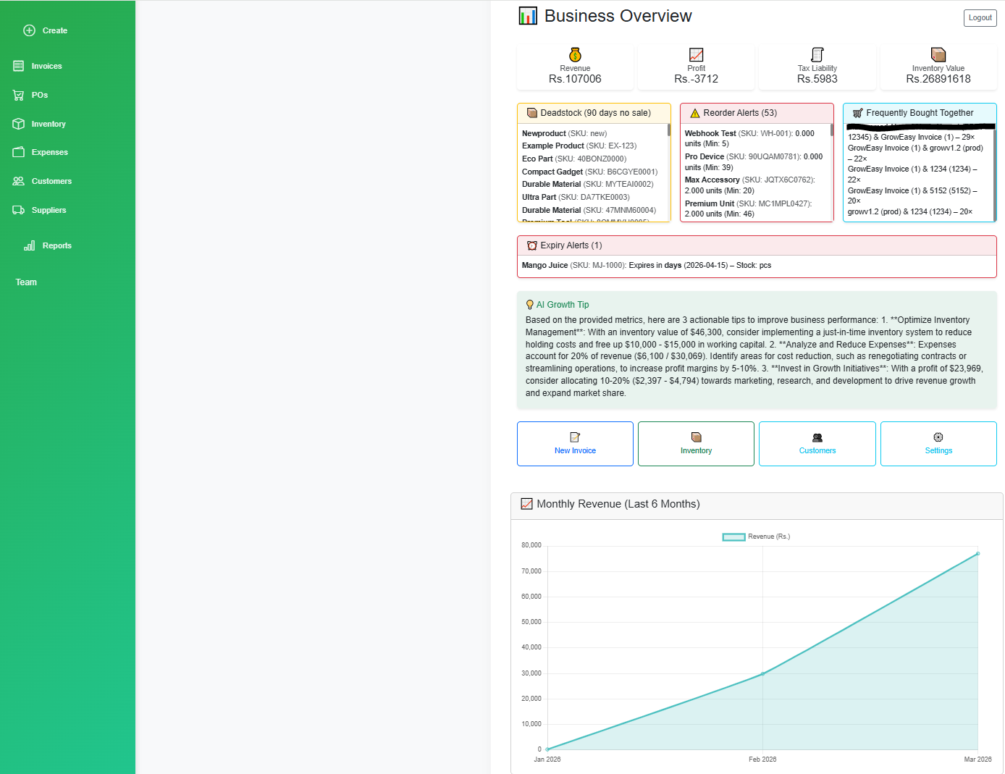Click the Mar 2026 data point on chart
Viewport: 1005px width, 774px height.
point(977,554)
